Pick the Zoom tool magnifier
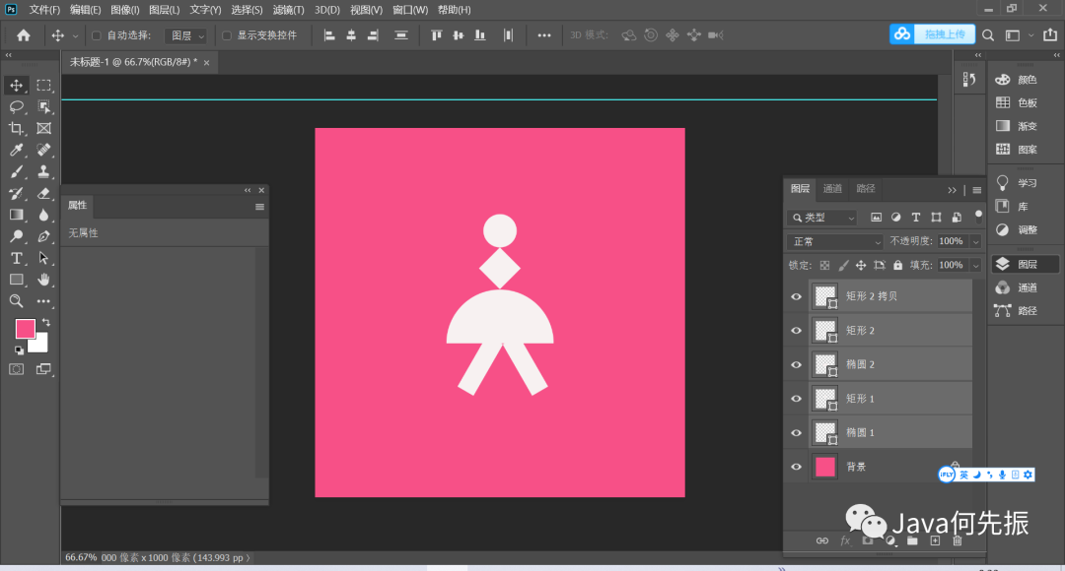Screen dimensions: 1065x571 click(x=17, y=301)
